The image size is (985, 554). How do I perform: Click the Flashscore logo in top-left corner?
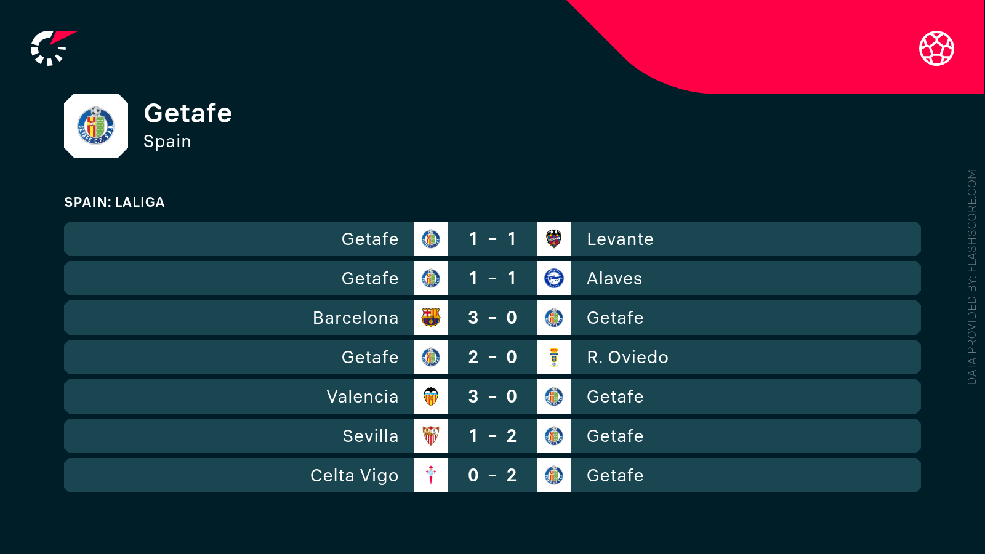click(x=52, y=47)
